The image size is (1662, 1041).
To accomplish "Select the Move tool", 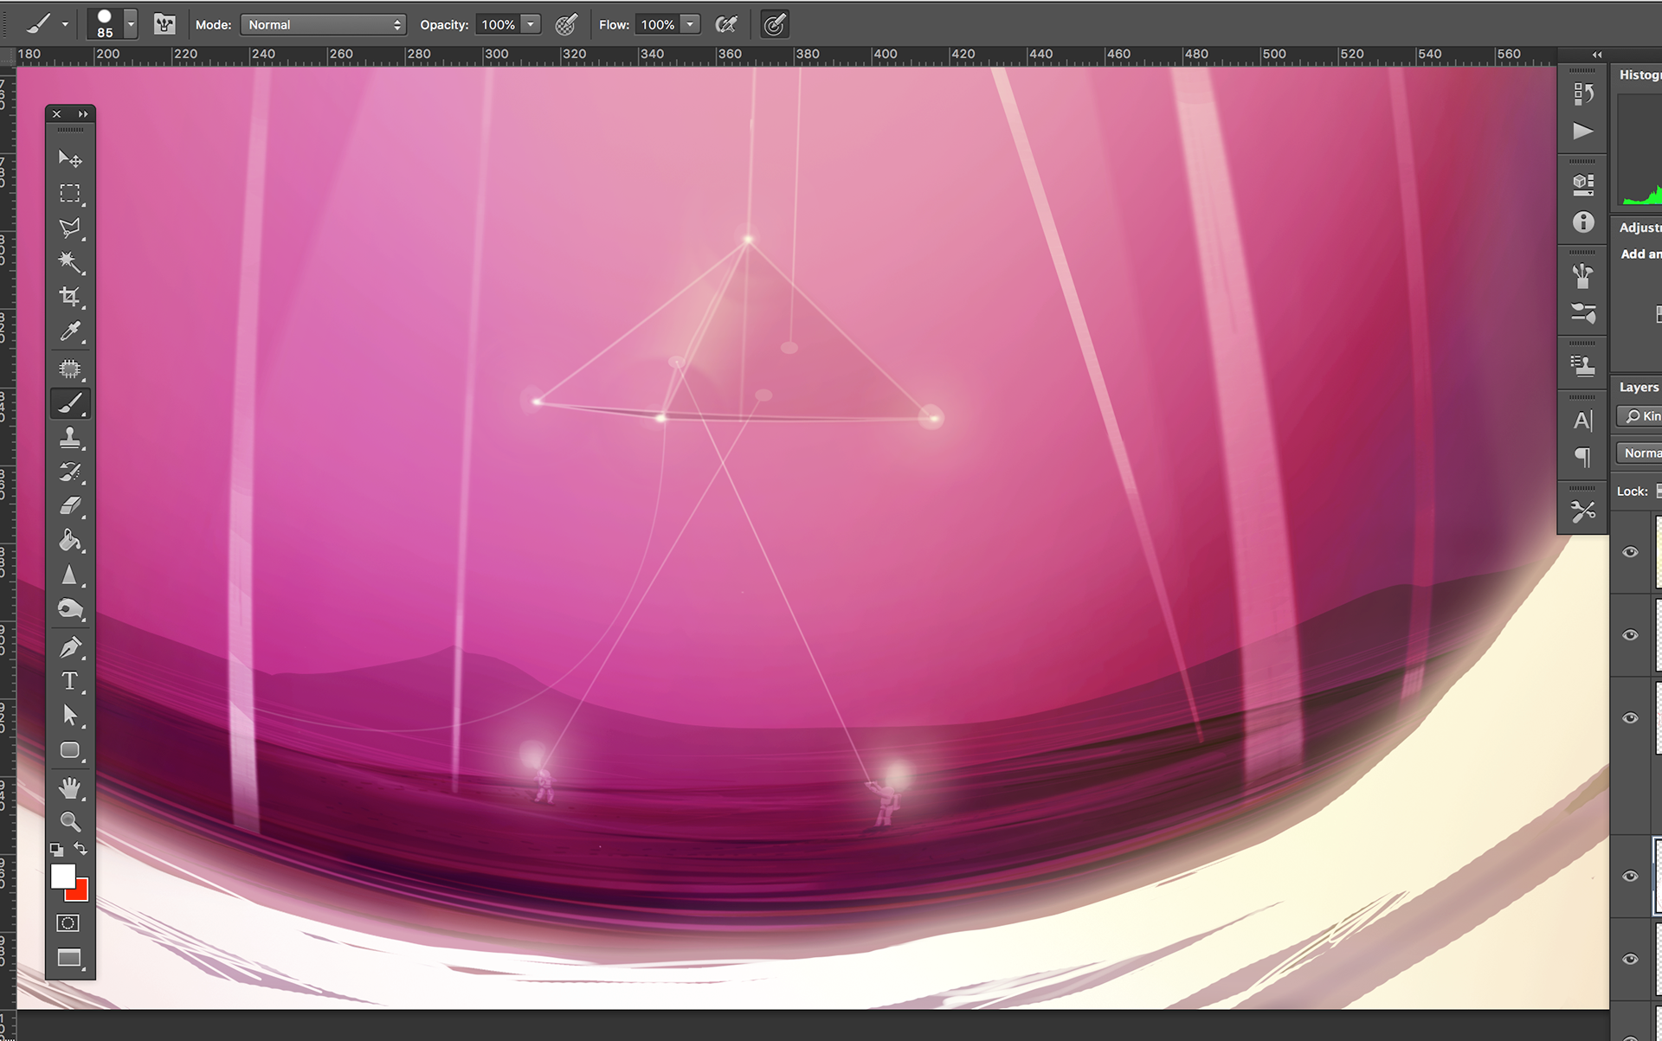I will [70, 158].
